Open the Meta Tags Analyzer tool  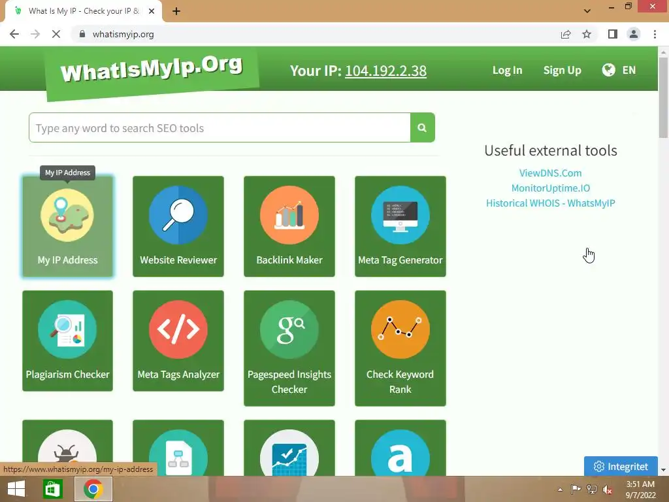point(178,341)
